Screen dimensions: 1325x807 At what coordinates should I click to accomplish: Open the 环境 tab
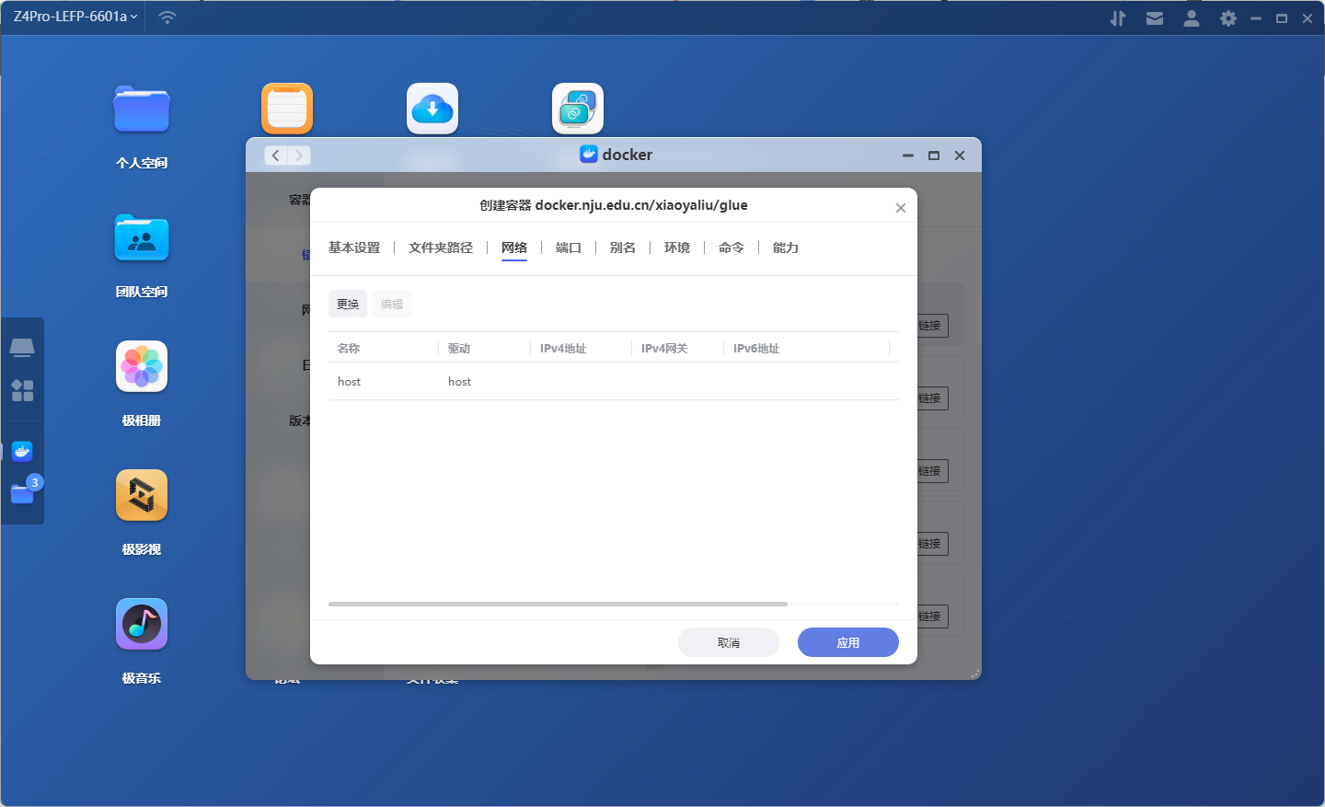(x=677, y=248)
